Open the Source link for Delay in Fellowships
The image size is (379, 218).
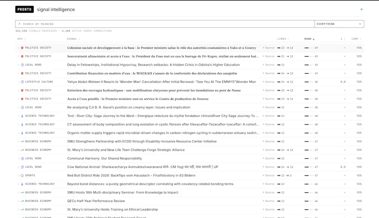[x=269, y=65]
